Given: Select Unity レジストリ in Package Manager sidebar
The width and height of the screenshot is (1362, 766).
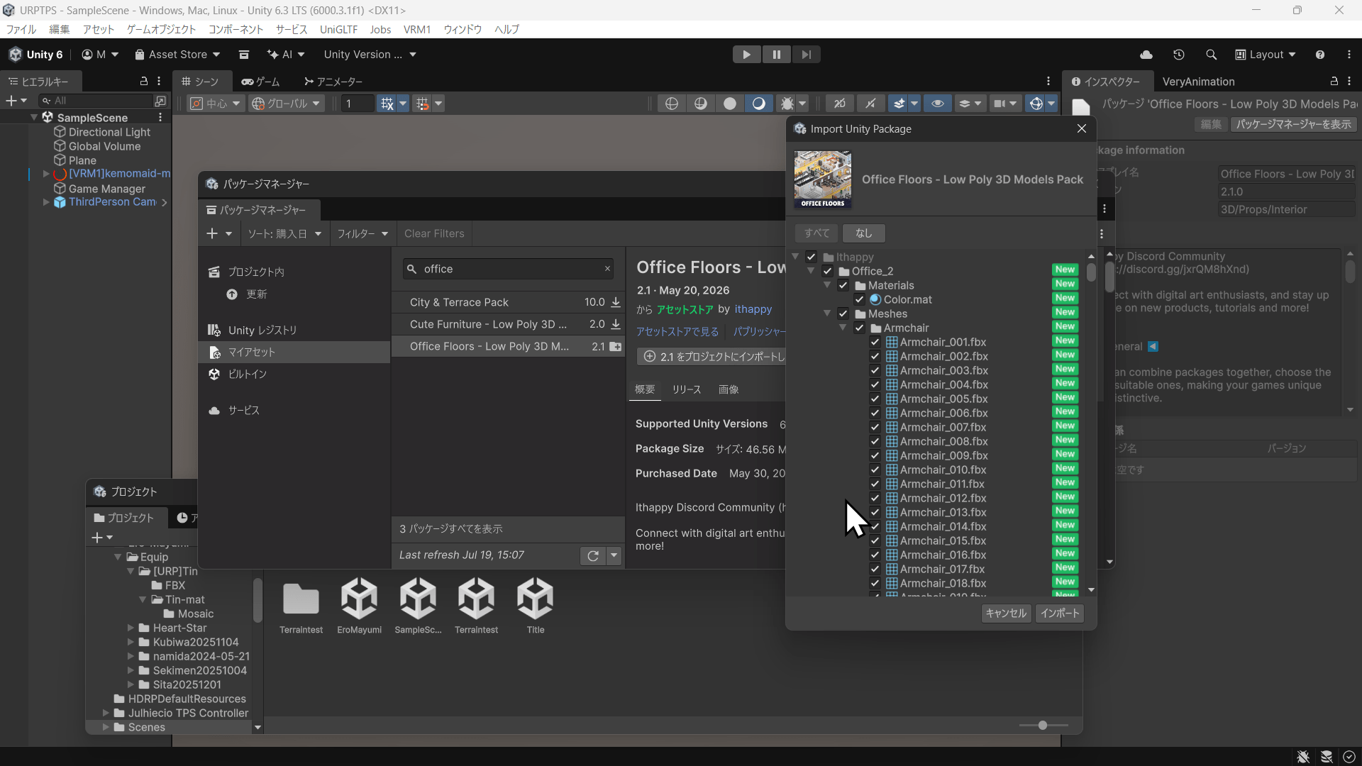Looking at the screenshot, I should click(294, 330).
